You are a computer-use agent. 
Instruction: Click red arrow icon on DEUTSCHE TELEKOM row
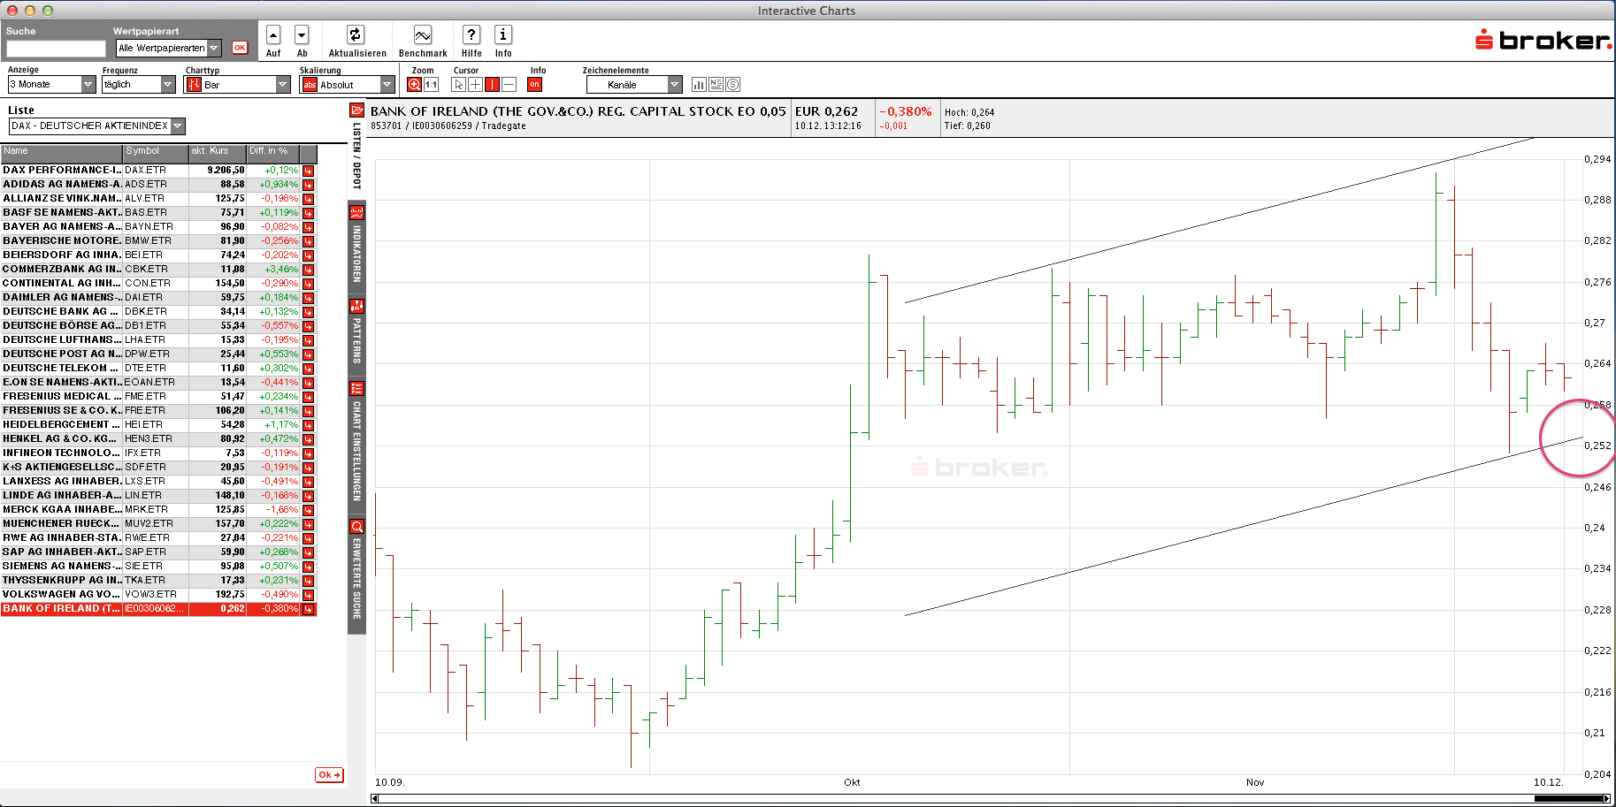[x=308, y=369]
